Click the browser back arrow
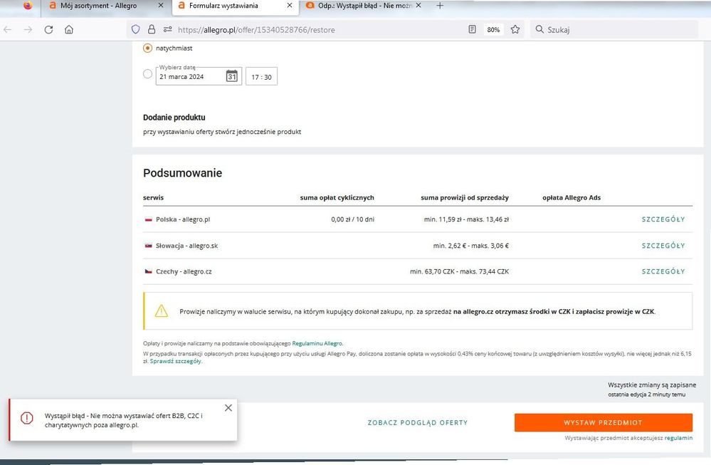The width and height of the screenshot is (711, 465). (x=8, y=30)
